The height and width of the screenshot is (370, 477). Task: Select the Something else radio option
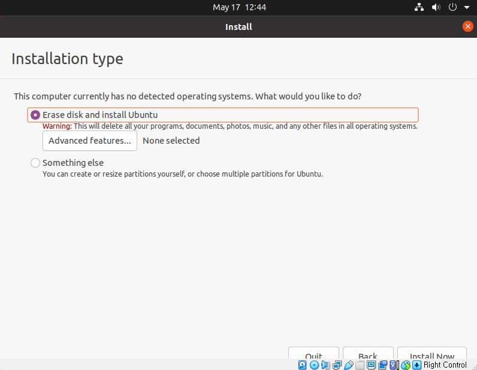[35, 163]
